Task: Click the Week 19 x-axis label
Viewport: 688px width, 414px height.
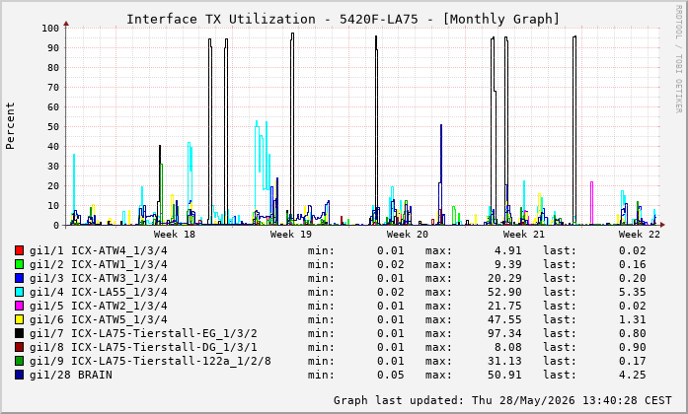Action: click(x=291, y=234)
